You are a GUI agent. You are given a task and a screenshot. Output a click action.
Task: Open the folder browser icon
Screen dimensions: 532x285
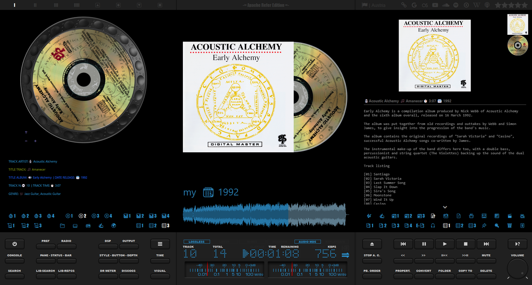pyautogui.click(x=62, y=226)
